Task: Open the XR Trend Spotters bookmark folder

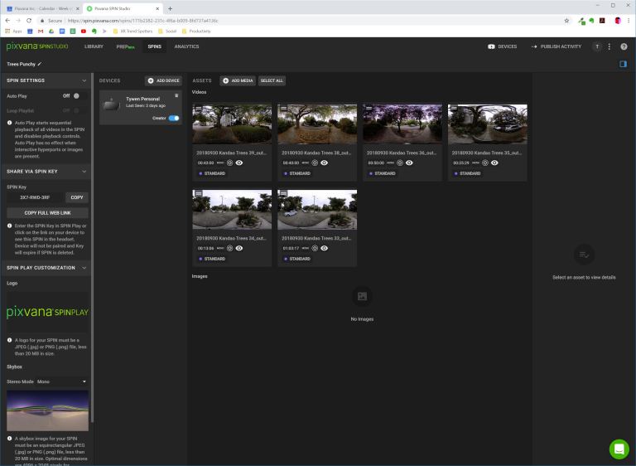Action: (x=132, y=32)
